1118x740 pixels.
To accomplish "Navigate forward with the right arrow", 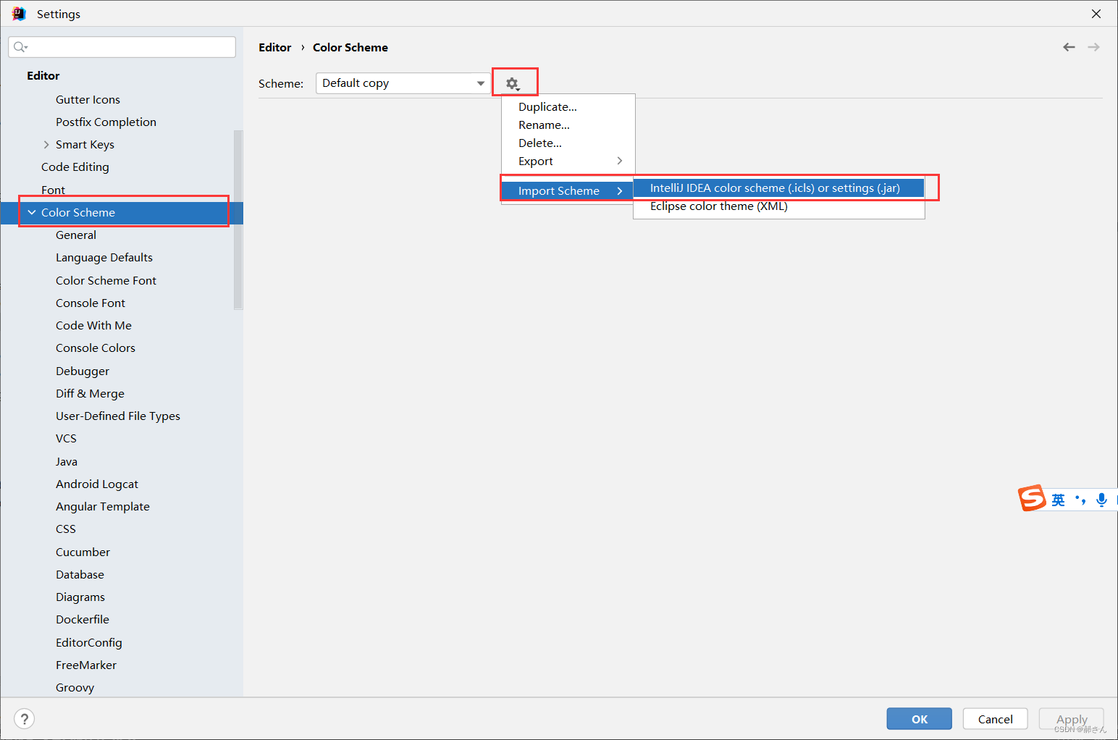I will [1093, 47].
